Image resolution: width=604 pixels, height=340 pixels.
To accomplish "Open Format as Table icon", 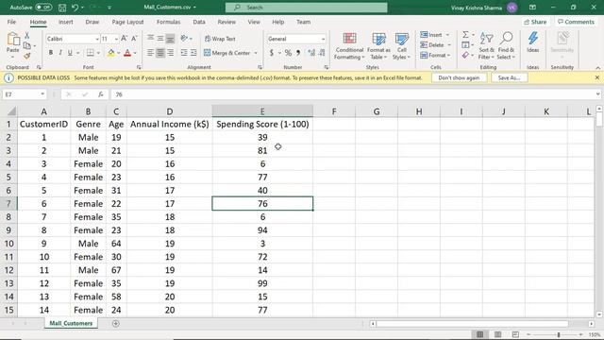I will (378, 40).
